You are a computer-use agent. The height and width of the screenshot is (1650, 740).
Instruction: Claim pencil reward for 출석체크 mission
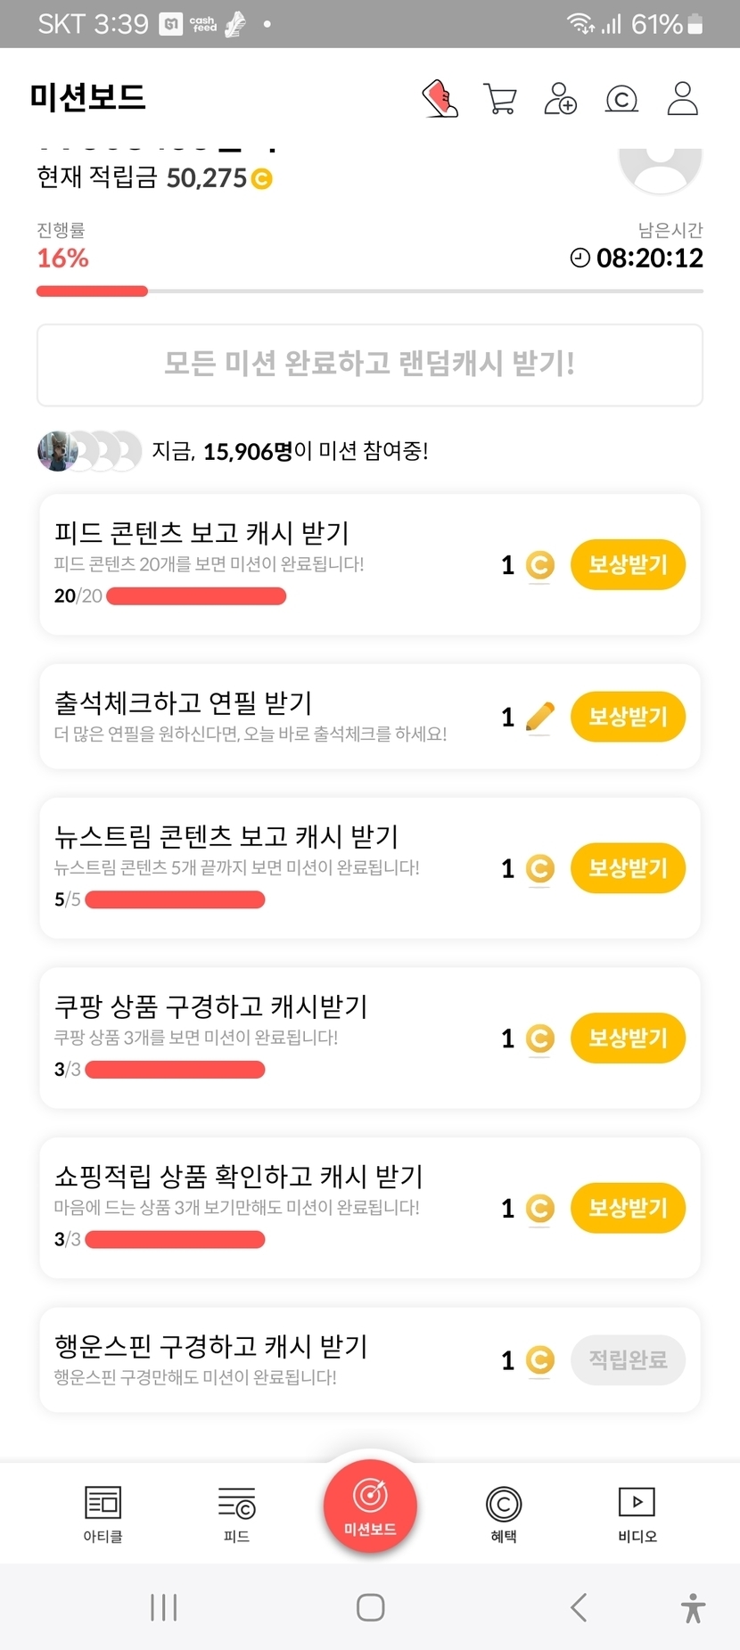tap(628, 717)
